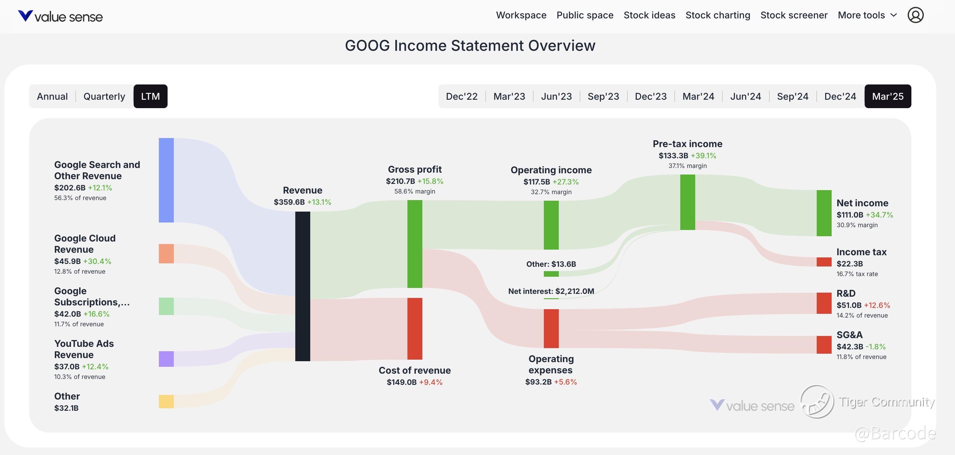The height and width of the screenshot is (455, 955).
Task: Select the Mar'25 date tab
Action: (887, 96)
